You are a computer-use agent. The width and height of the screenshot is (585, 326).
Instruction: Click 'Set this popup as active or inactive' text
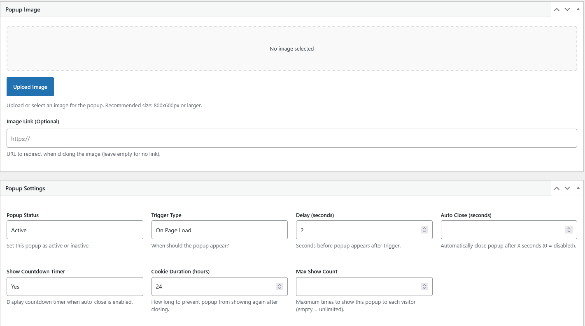48,245
